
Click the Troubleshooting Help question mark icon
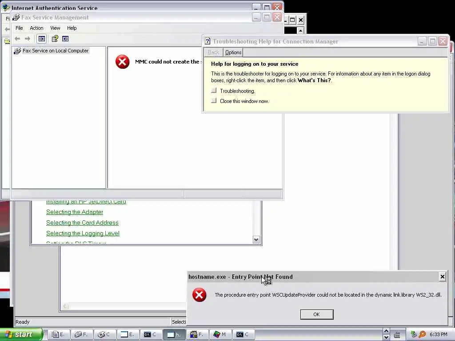[x=207, y=41]
